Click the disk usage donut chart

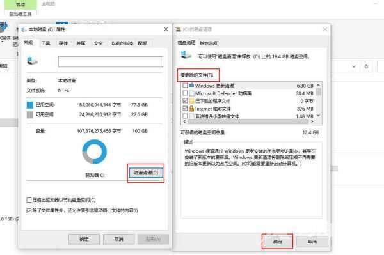click(x=95, y=151)
